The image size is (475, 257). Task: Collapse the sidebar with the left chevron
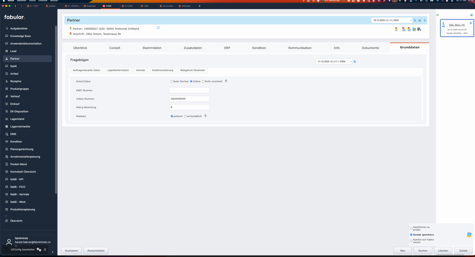coord(53,252)
